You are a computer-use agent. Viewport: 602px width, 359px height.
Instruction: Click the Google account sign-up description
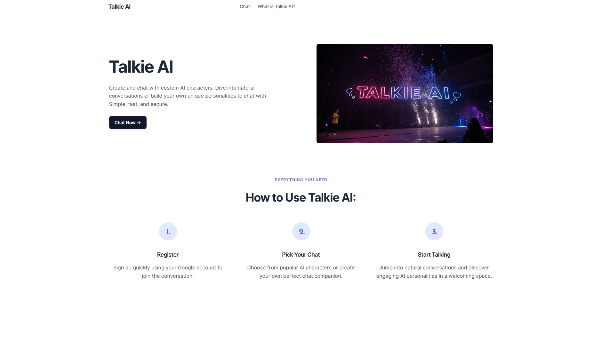[x=168, y=272]
